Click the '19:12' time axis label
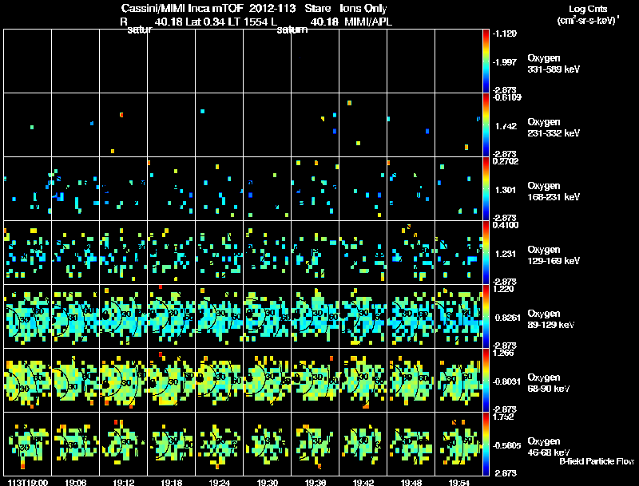The image size is (639, 486). click(124, 482)
